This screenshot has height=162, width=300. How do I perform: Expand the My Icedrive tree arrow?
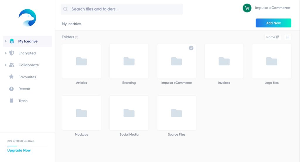point(6,41)
